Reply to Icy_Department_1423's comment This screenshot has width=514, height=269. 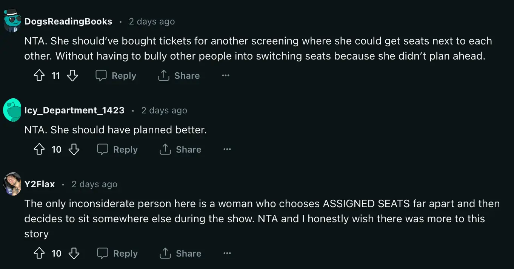(x=118, y=149)
